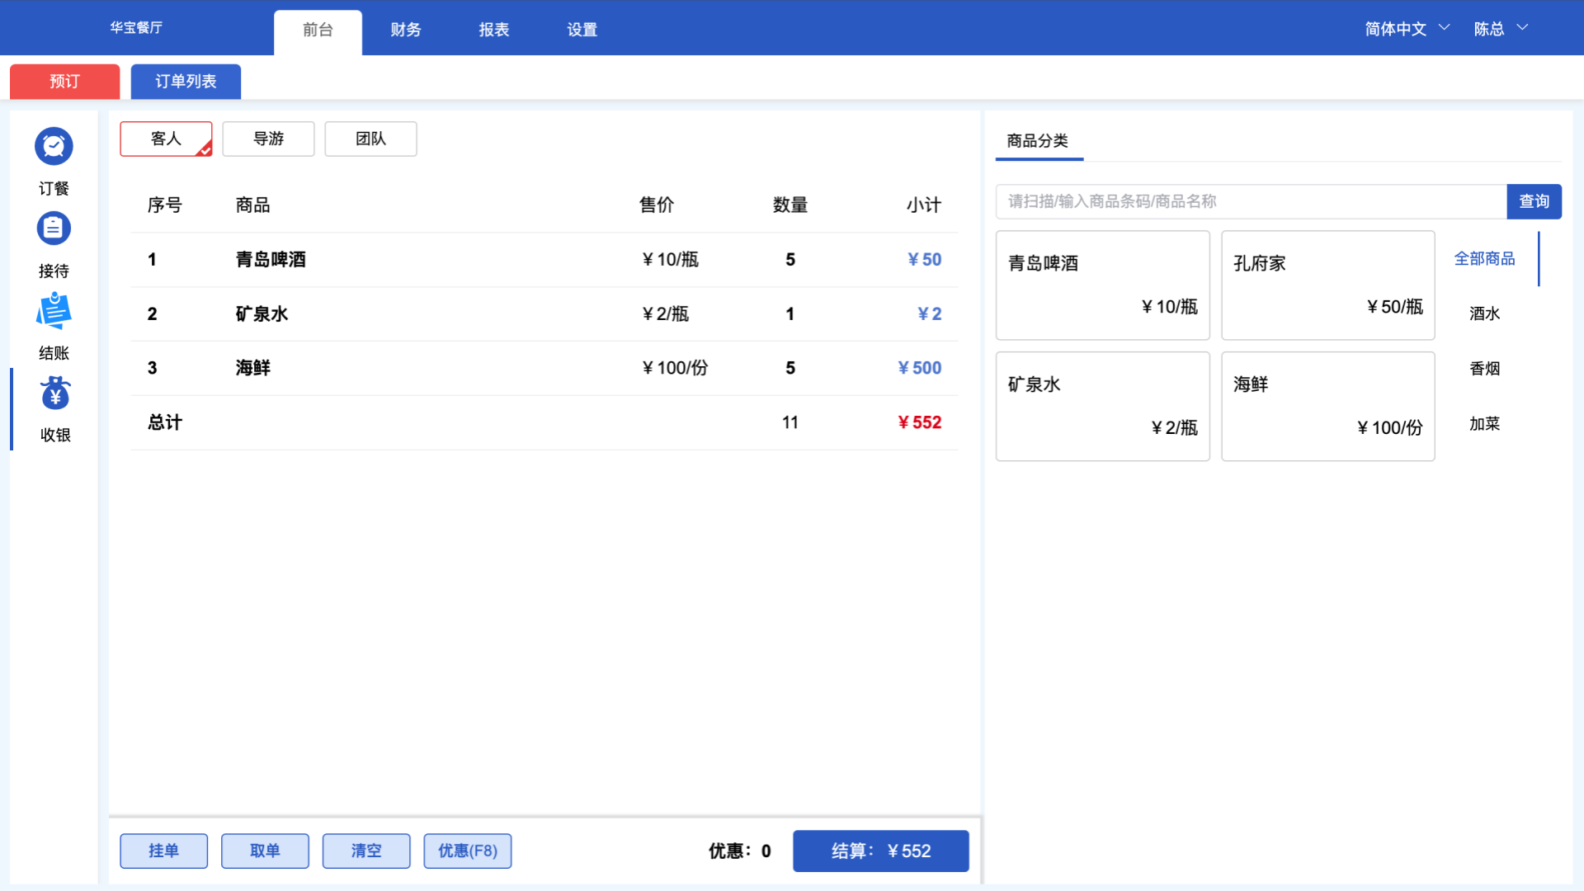Viewport: 1584px width, 891px height.
Task: Open the 陈总 user account dropdown
Action: pyautogui.click(x=1501, y=29)
